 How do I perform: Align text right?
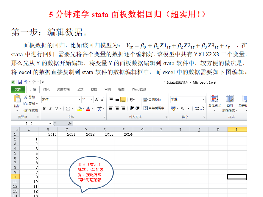[123, 108]
